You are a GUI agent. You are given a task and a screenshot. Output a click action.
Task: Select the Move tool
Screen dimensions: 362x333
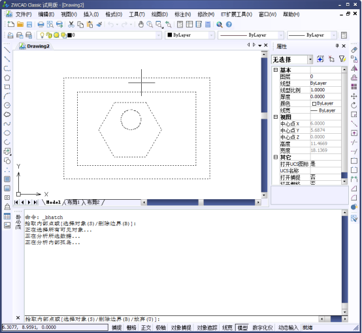[354, 96]
